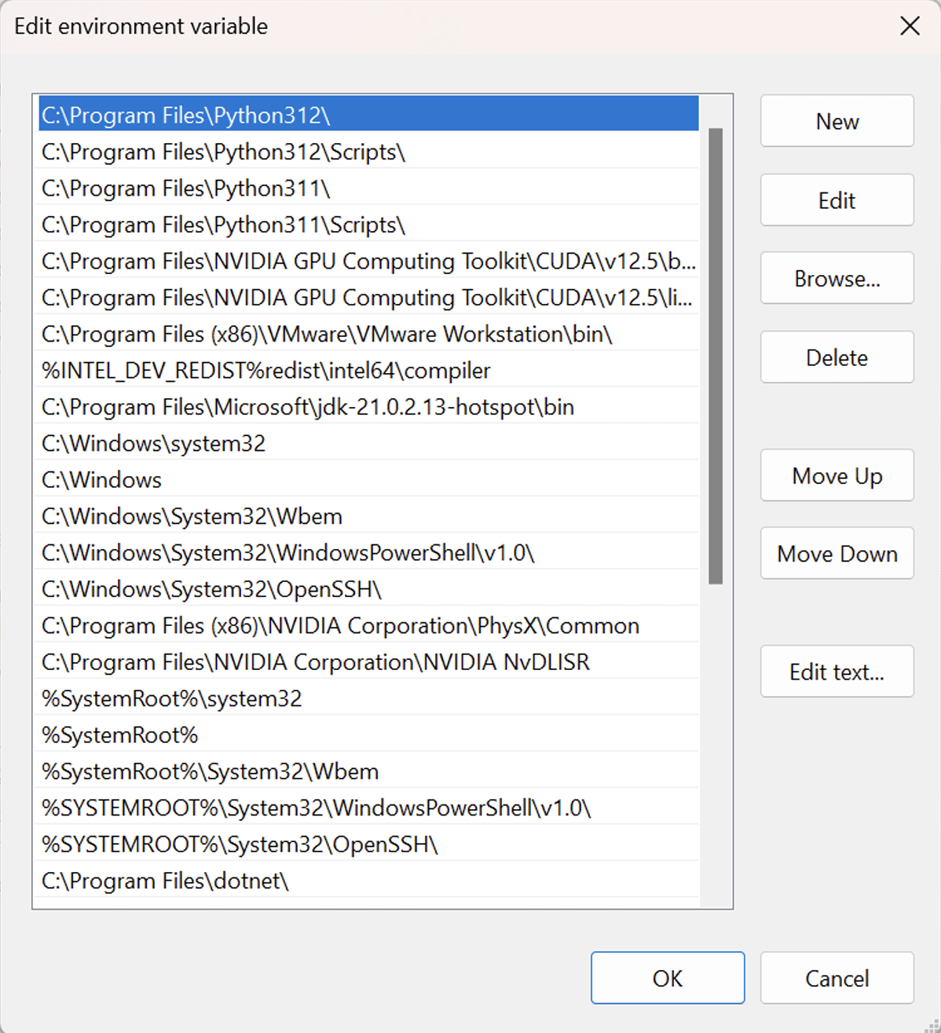The width and height of the screenshot is (941, 1033).
Task: Select the plain C:\Windows entry
Action: pyautogui.click(x=368, y=479)
